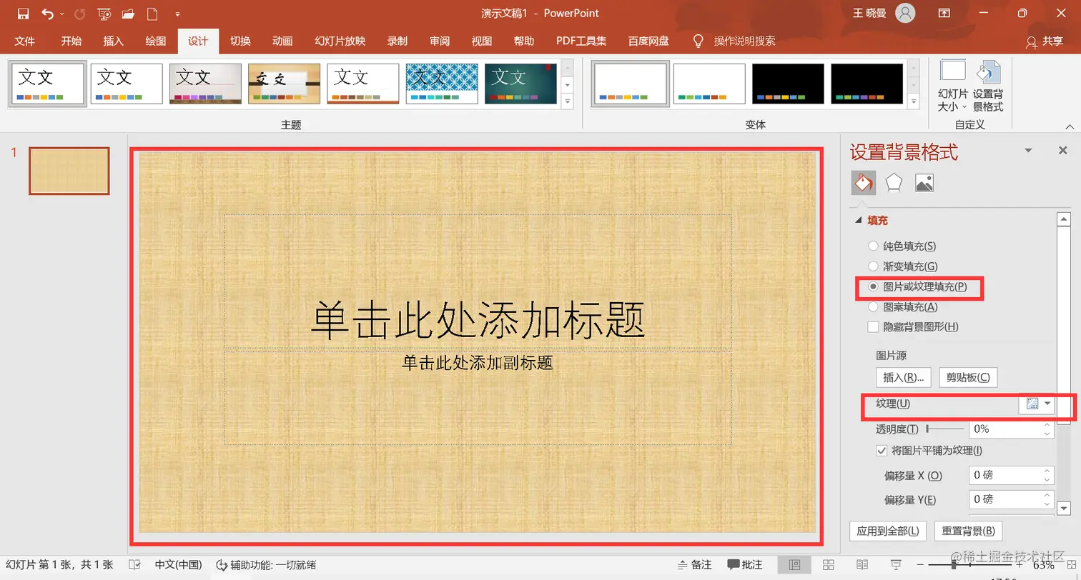This screenshot has height=580, width=1081.
Task: Switch to the Effects pentagon icon
Action: tap(894, 183)
